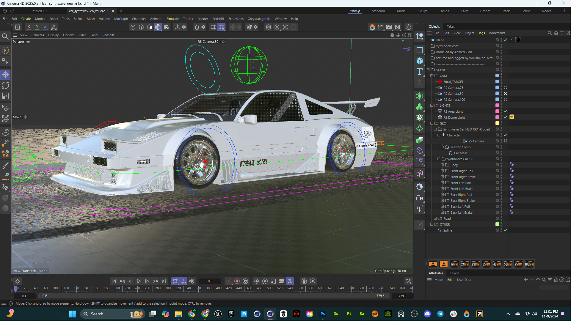
Task: Select the Rotate tool in left toolbar
Action: (5, 86)
